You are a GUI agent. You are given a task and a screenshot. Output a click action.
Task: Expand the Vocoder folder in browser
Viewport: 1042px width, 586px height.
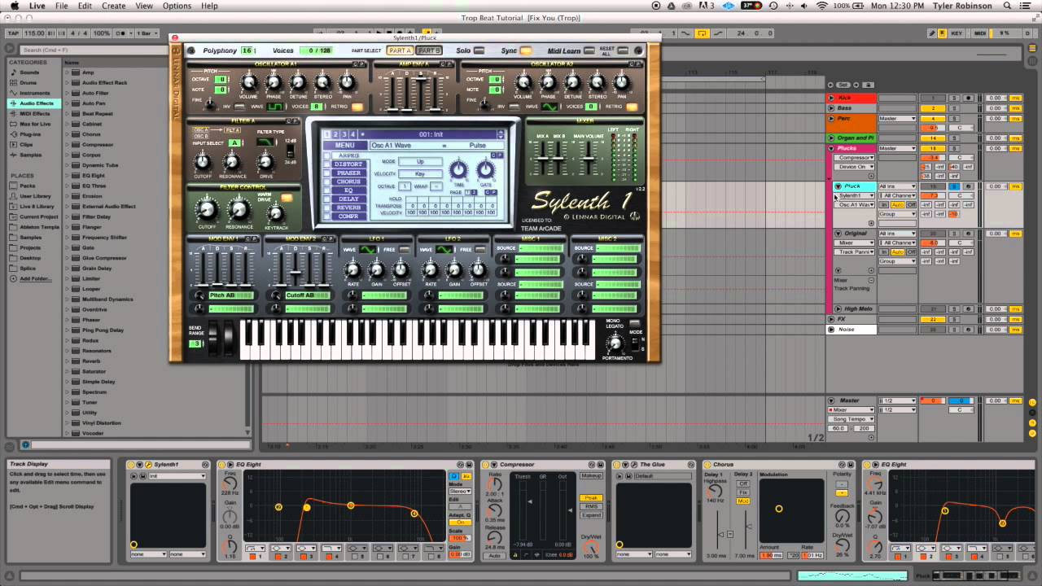coord(68,433)
